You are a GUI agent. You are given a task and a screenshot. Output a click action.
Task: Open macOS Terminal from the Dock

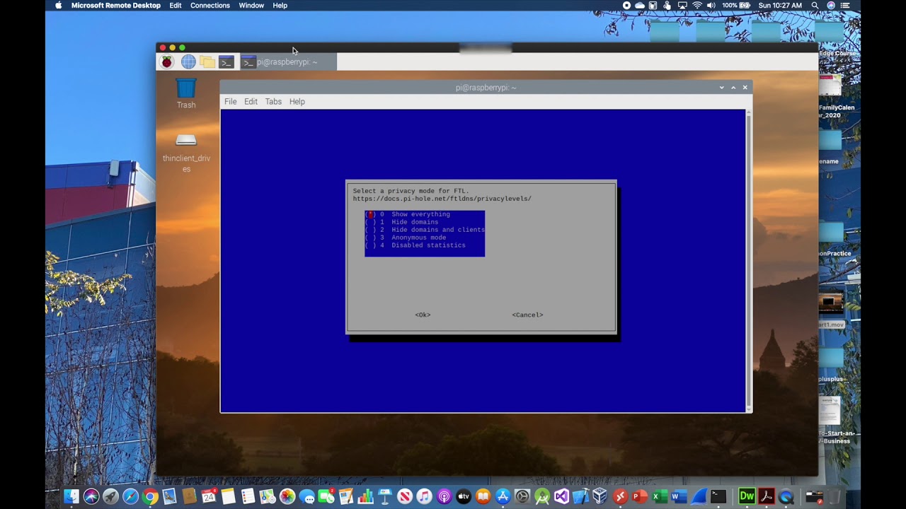click(718, 497)
